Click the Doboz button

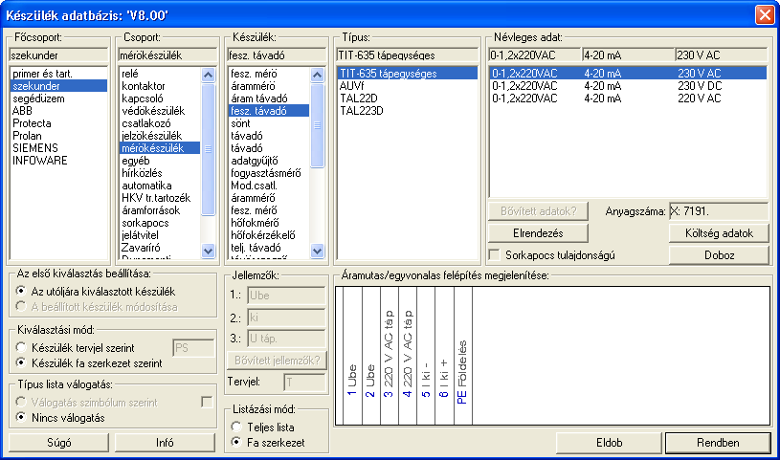720,255
